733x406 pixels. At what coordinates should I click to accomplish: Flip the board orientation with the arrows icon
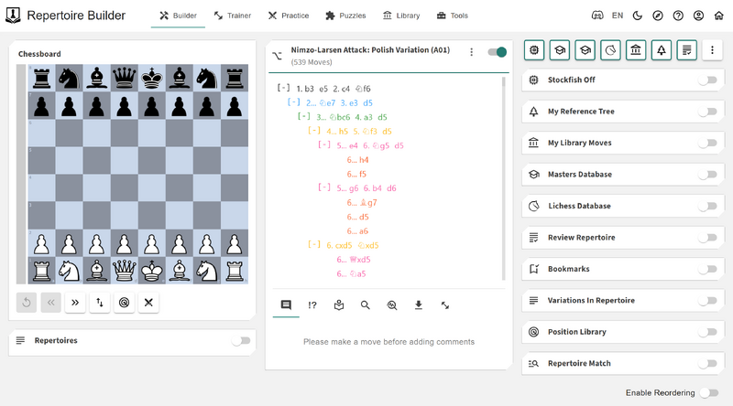(100, 302)
